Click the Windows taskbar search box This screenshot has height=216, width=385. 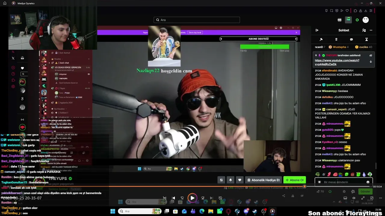(x=140, y=211)
